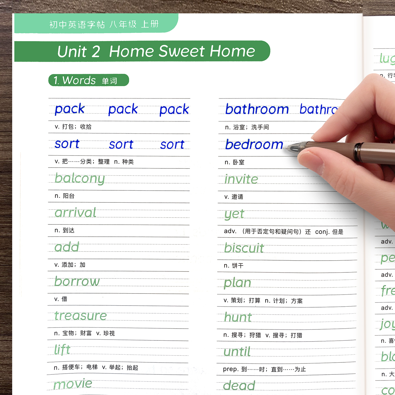This screenshot has width=395, height=395.
Task: Click the green tracing word "balcony"
Action: pyautogui.click(x=80, y=179)
